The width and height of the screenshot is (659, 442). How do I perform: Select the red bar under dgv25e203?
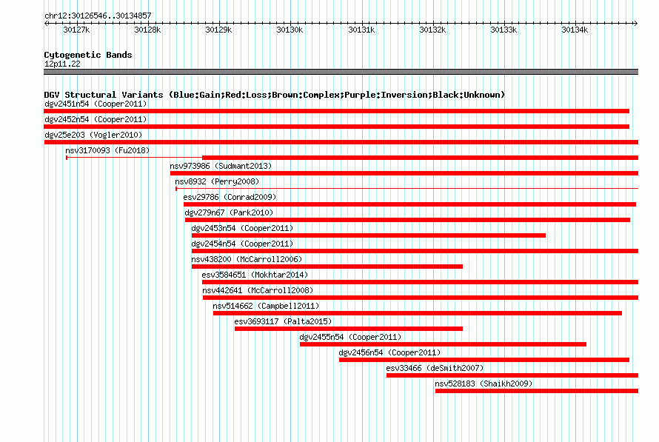[341, 142]
